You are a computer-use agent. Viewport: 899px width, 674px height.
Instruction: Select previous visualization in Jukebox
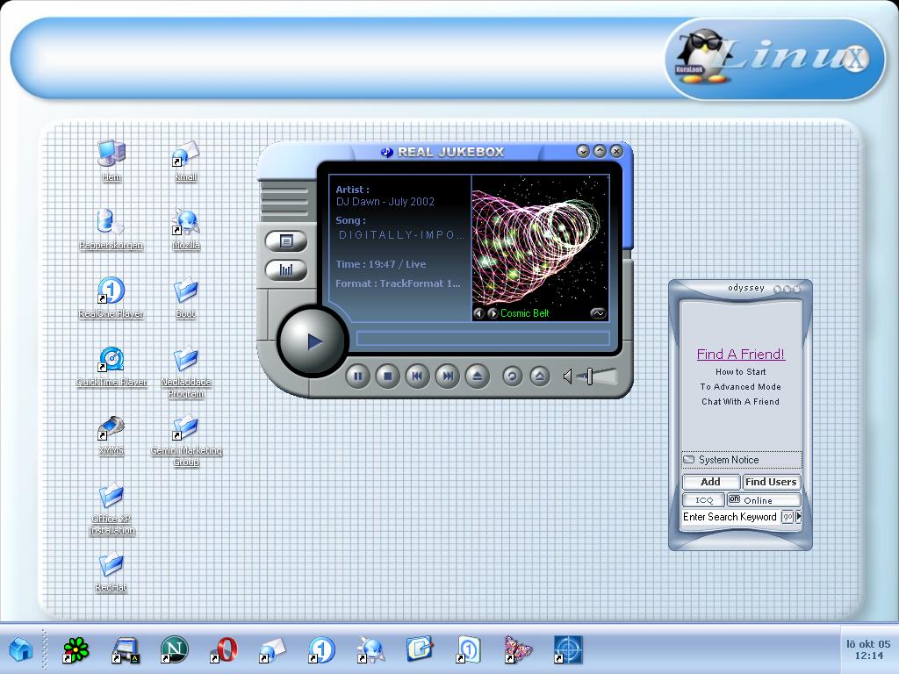pyautogui.click(x=478, y=313)
